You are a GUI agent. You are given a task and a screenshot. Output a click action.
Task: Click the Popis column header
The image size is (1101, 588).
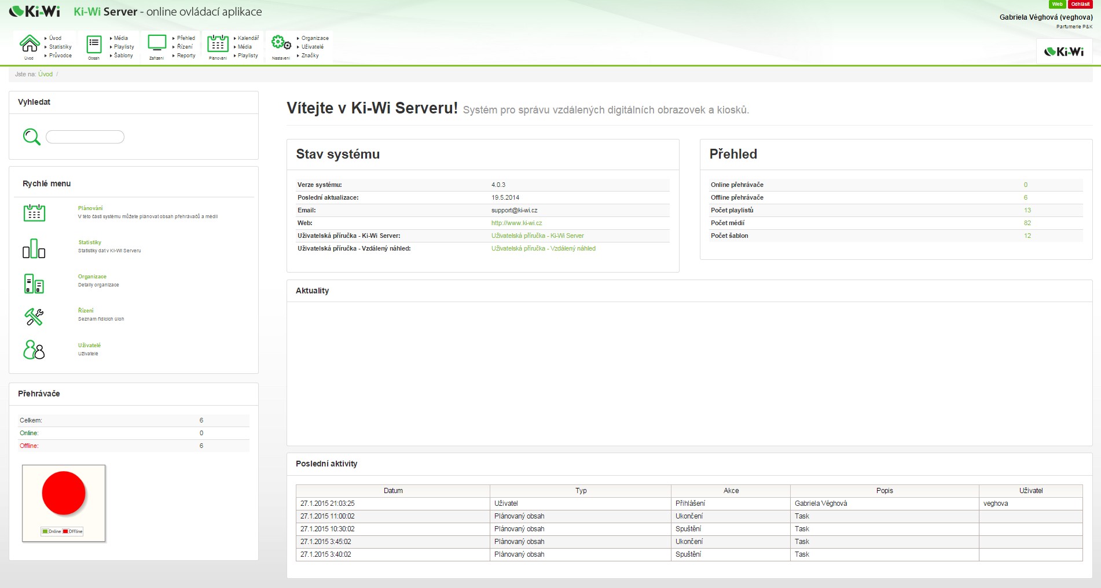885,491
